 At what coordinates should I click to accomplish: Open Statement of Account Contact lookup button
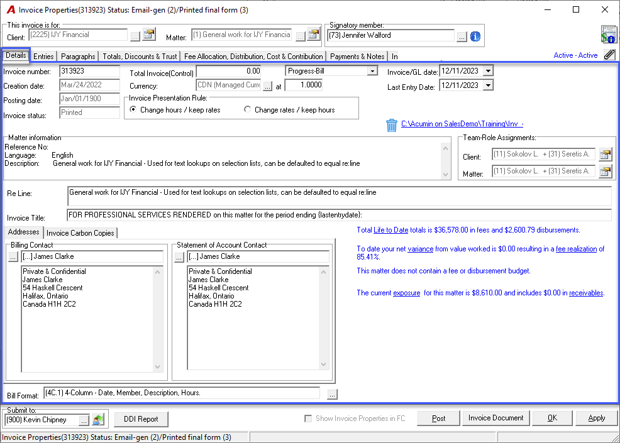pos(179,257)
